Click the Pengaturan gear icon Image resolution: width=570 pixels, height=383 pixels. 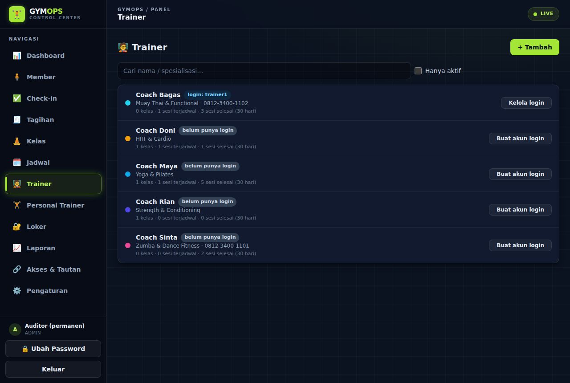click(17, 291)
